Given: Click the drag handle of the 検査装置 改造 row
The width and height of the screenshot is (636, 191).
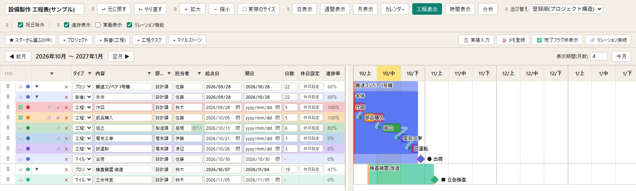Looking at the screenshot, I should click(x=8, y=169).
